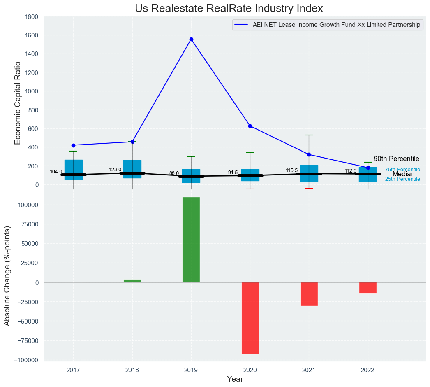Viewport: 430px width, 387px height.
Task: Click the 2019 peak data point on blue line
Action: tap(191, 39)
